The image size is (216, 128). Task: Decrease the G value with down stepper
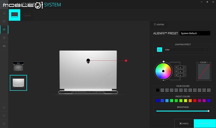(185, 72)
